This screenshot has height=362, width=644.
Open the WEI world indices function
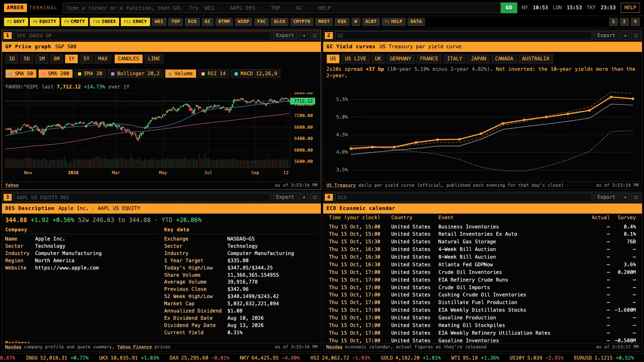[159, 22]
